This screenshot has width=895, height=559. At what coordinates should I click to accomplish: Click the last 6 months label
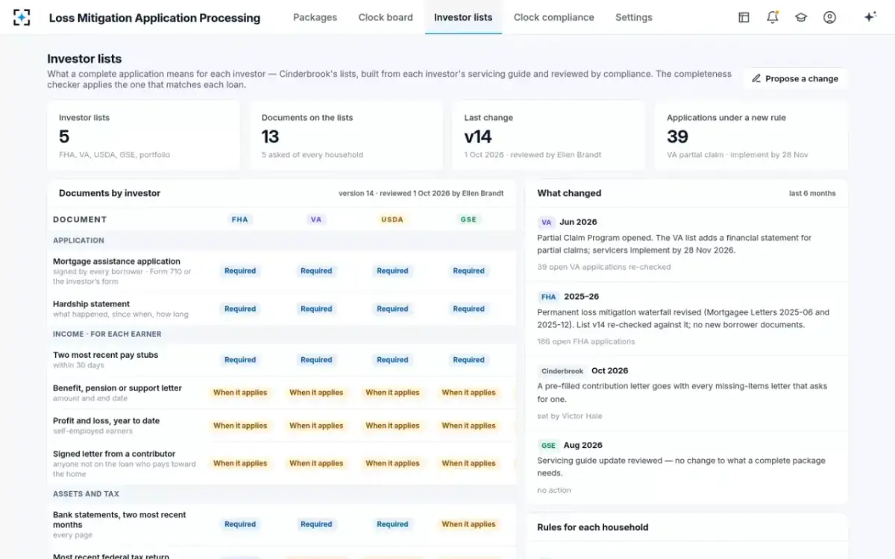(812, 194)
